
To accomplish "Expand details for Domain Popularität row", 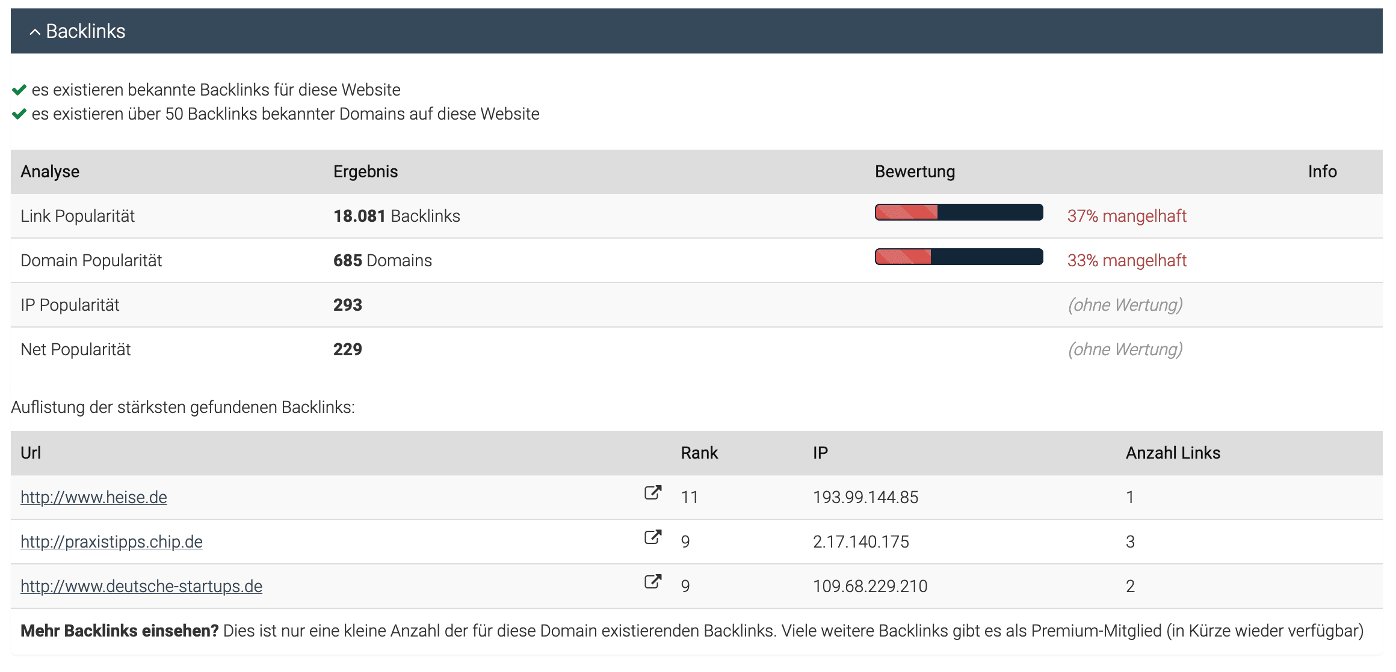I will (91, 260).
